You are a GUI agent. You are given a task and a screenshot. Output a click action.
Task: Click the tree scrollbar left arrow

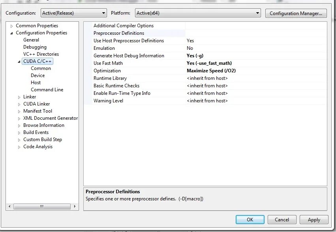(9, 206)
